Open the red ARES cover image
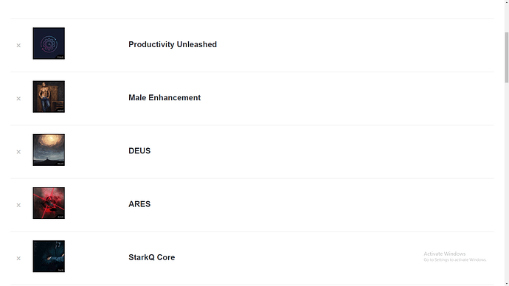Image resolution: width=509 pixels, height=286 pixels. (x=49, y=203)
